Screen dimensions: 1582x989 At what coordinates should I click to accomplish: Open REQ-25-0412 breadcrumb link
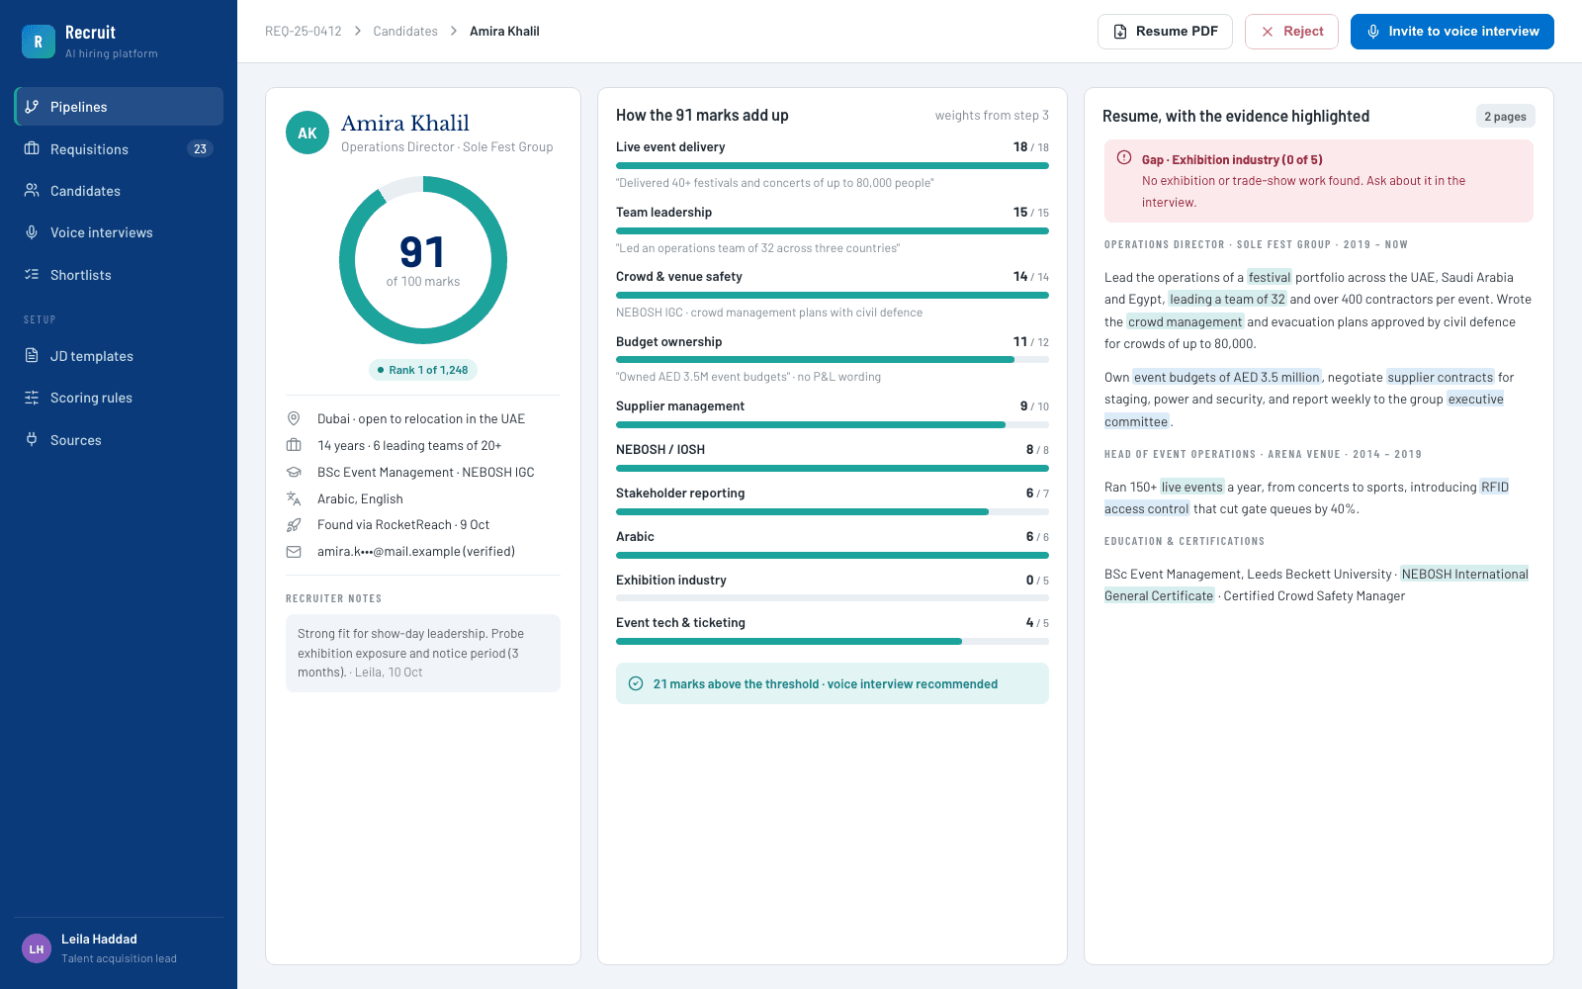pos(304,32)
